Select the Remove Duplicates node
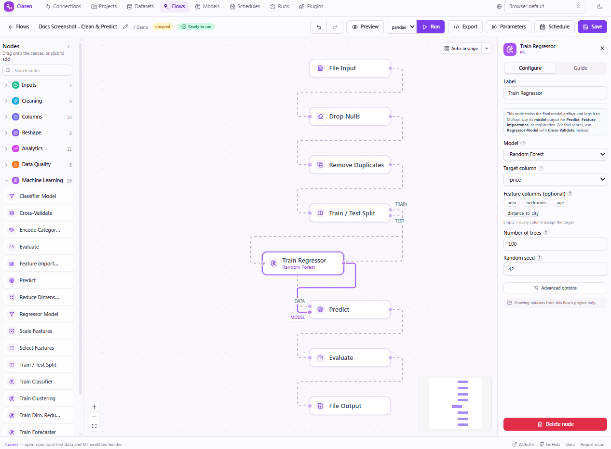Viewport: 611px width, 449px height. (350, 165)
